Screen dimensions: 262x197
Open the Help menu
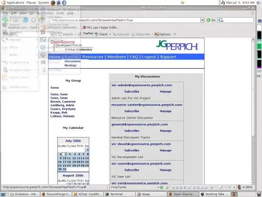click(x=70, y=13)
